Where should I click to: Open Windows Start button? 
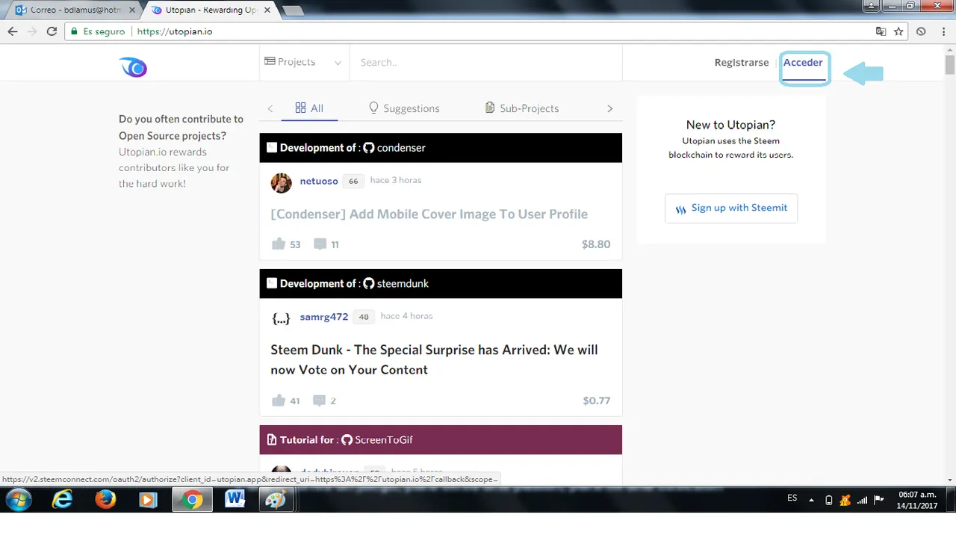(x=18, y=500)
